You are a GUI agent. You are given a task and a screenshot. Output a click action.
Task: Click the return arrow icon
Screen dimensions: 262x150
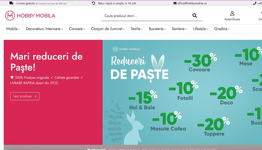click(93, 3)
